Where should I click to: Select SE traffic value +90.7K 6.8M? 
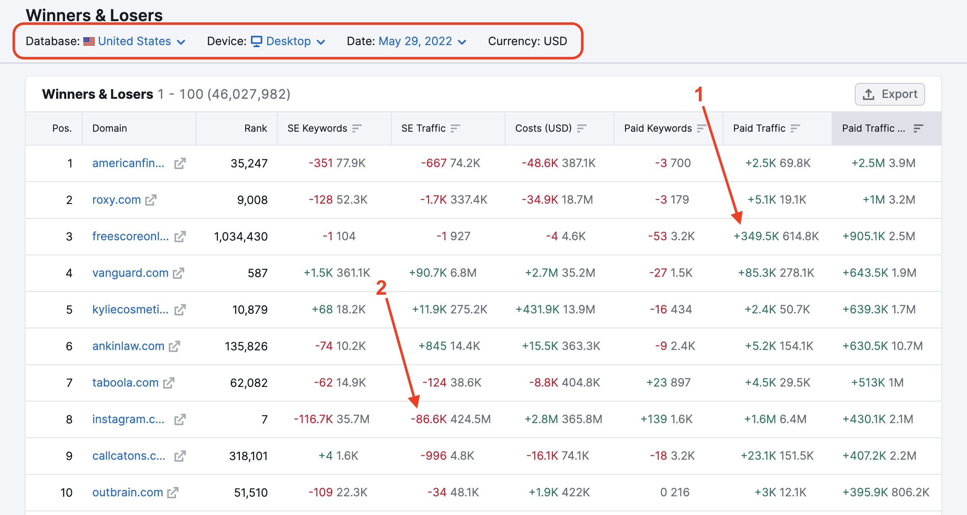(442, 273)
